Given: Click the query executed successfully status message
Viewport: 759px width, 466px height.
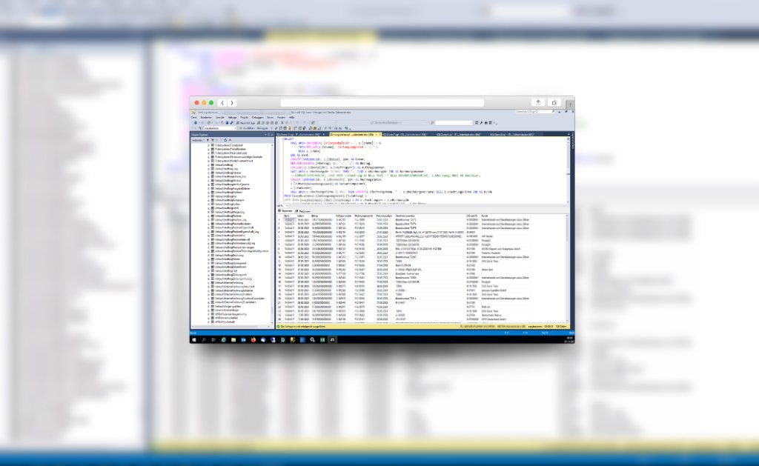Looking at the screenshot, I should click(302, 327).
